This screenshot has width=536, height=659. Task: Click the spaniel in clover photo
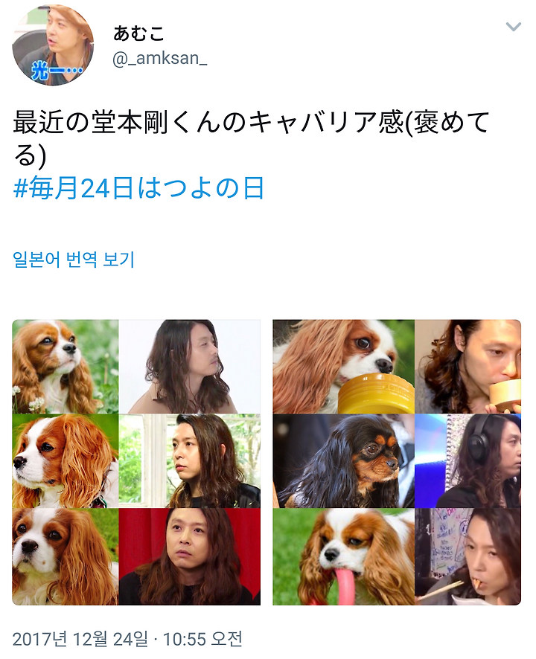[66, 367]
